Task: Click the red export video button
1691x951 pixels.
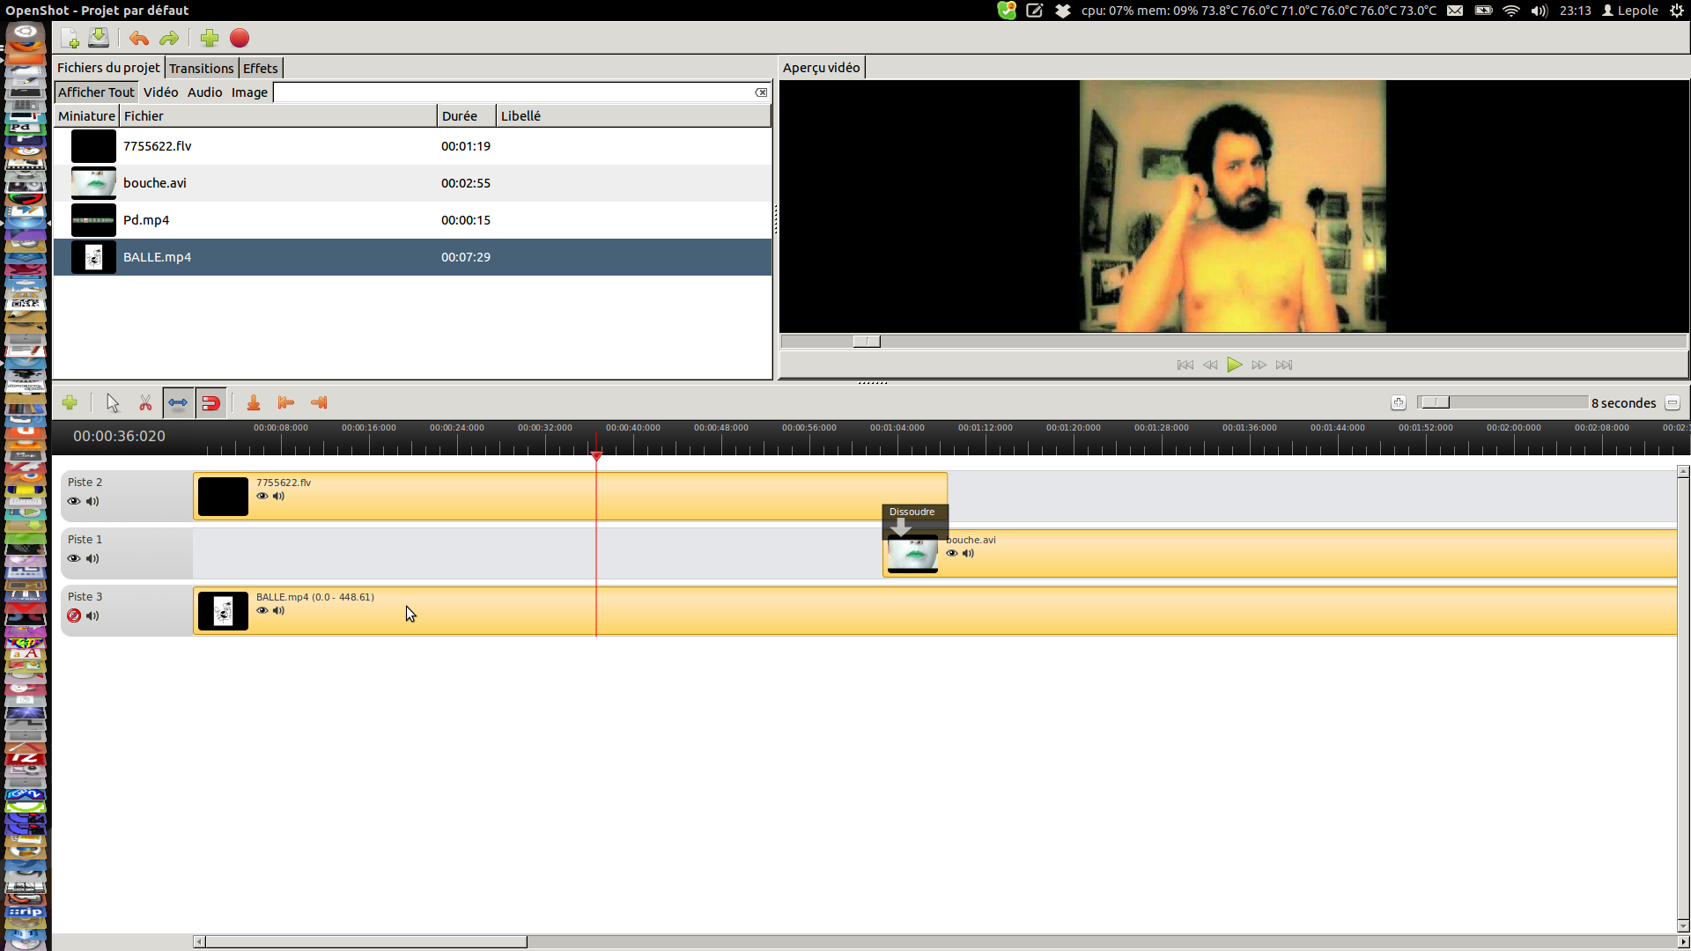Action: pyautogui.click(x=240, y=38)
